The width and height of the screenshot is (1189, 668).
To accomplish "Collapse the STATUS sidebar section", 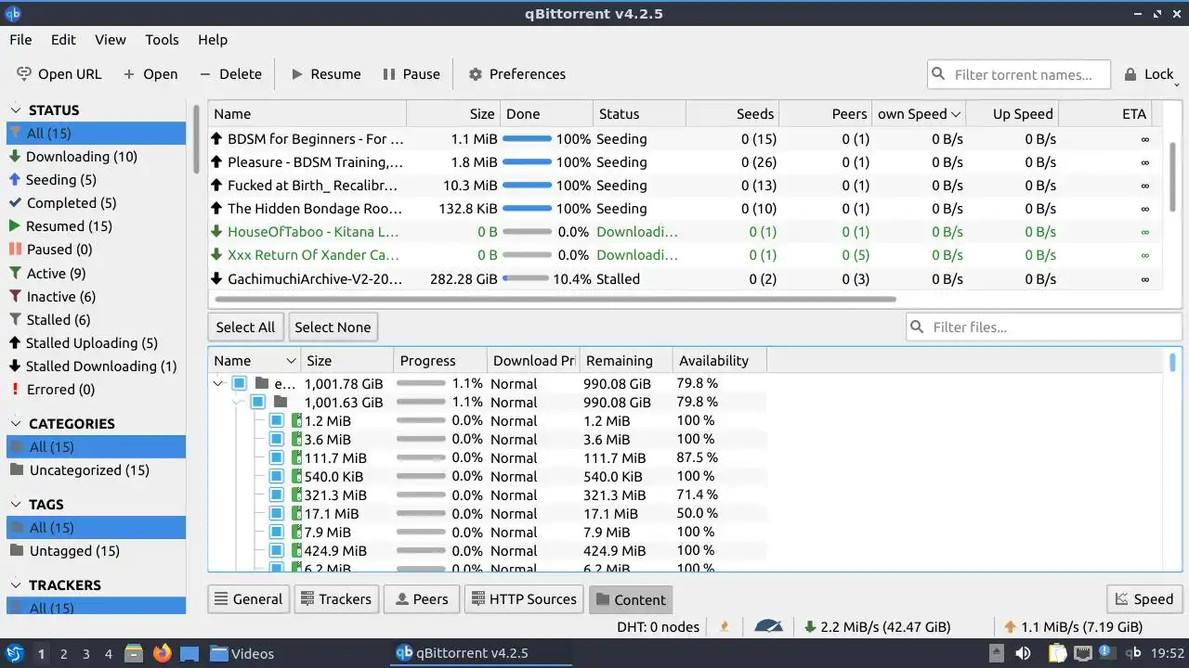I will coord(16,110).
